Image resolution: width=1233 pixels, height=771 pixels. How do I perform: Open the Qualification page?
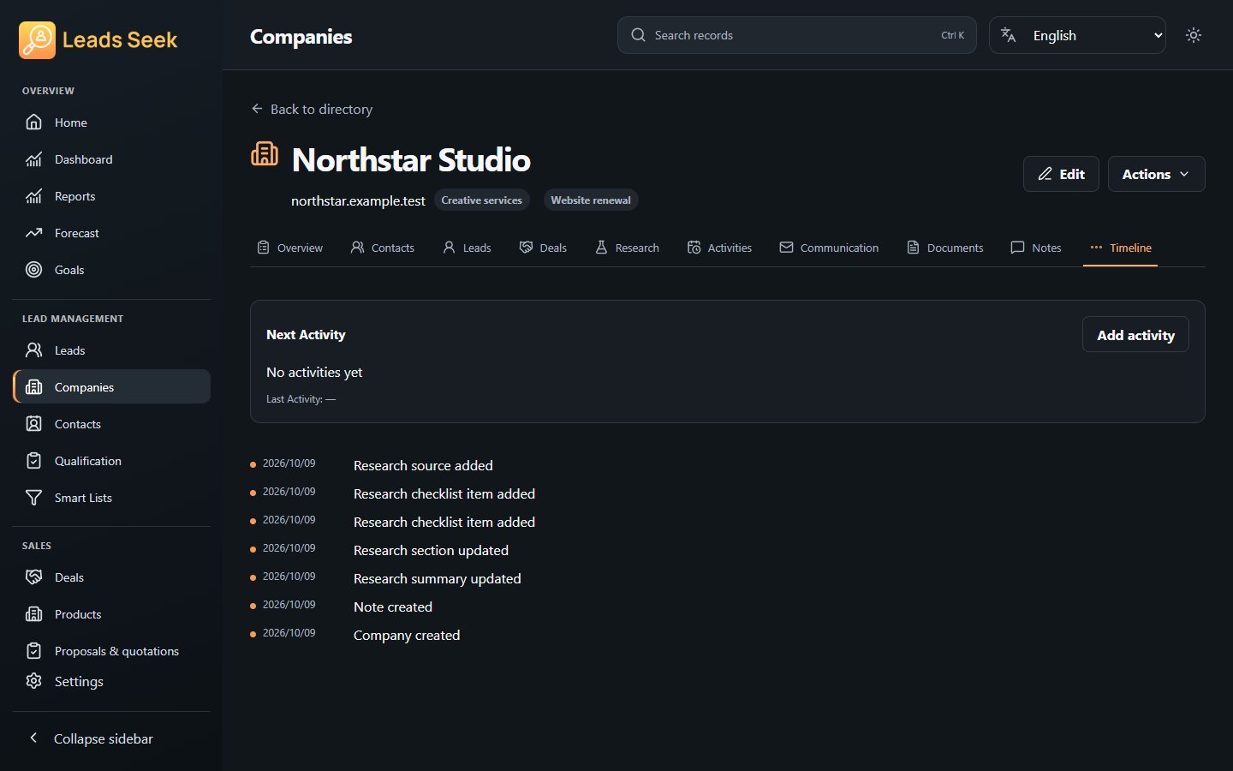pyautogui.click(x=111, y=461)
